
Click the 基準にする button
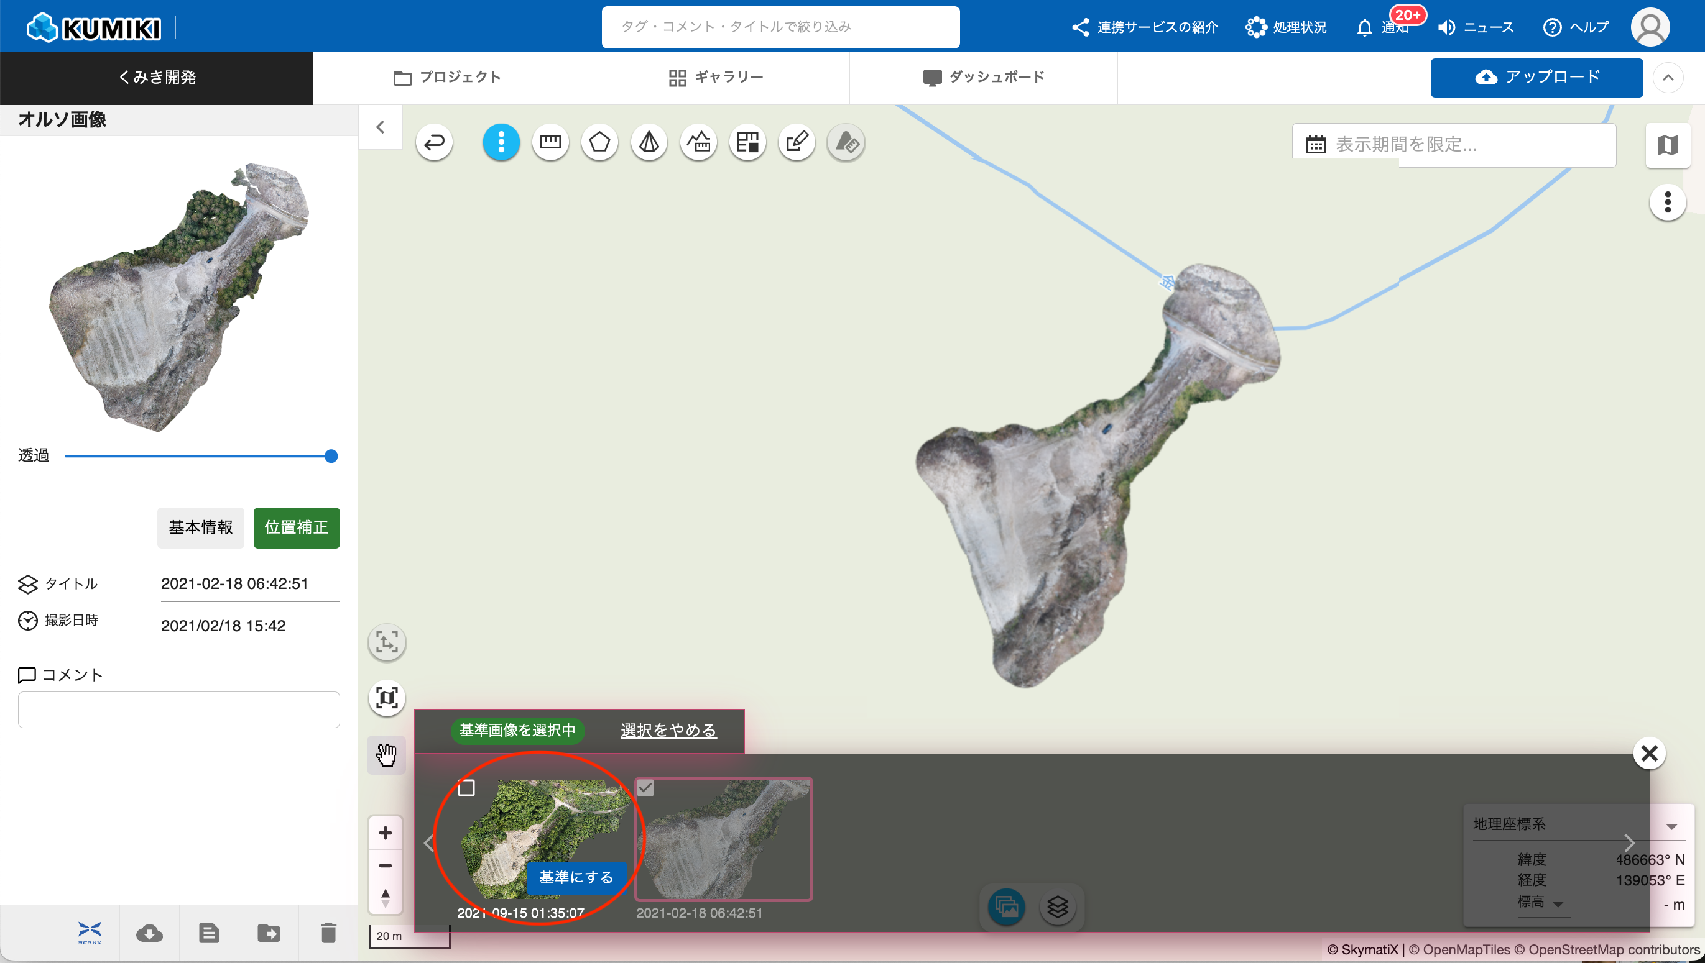pos(576,878)
